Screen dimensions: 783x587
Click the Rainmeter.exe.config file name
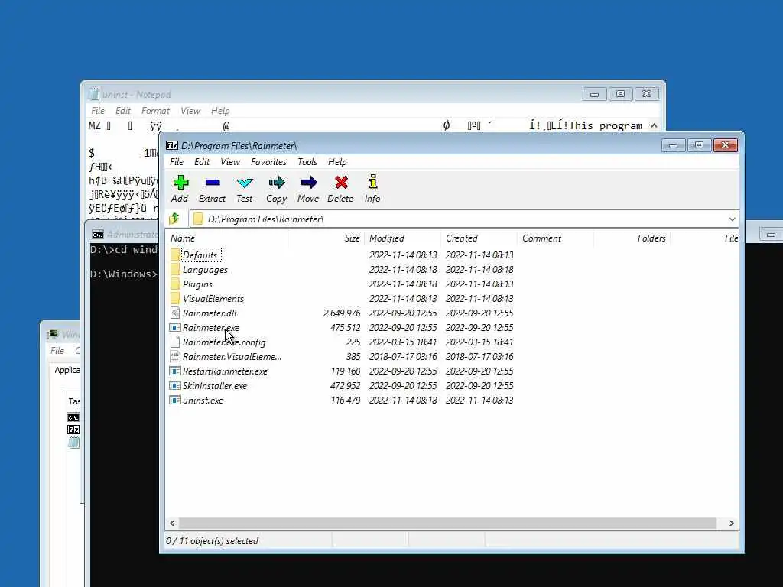tap(224, 342)
